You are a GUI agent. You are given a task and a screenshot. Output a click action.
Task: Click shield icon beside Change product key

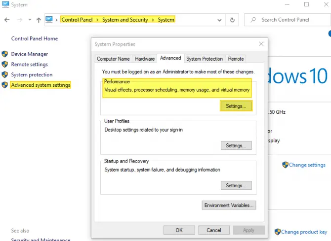[277, 232]
